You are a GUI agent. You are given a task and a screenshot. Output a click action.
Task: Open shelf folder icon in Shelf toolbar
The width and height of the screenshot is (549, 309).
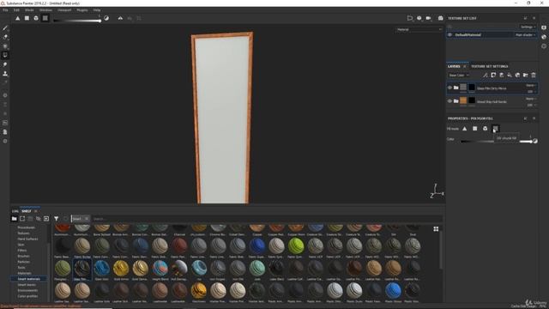[x=14, y=219]
